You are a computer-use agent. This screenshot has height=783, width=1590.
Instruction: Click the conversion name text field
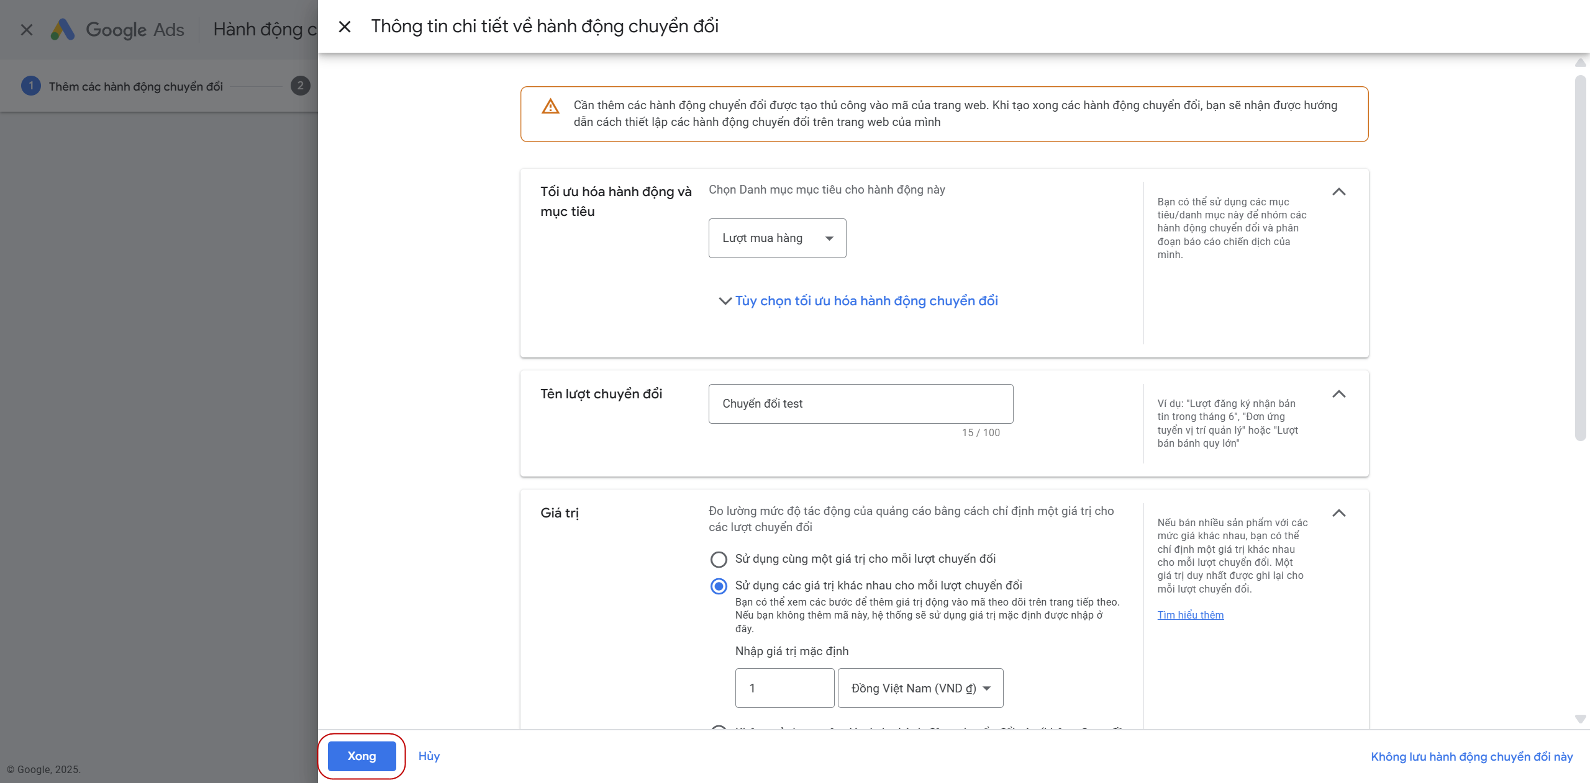coord(860,404)
